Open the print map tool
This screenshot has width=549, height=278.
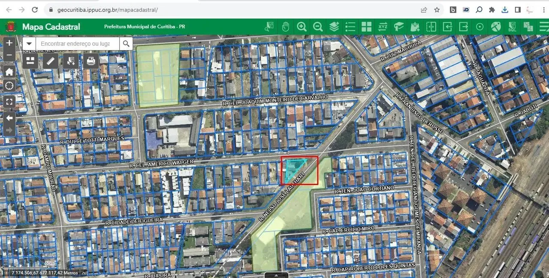pos(91,61)
